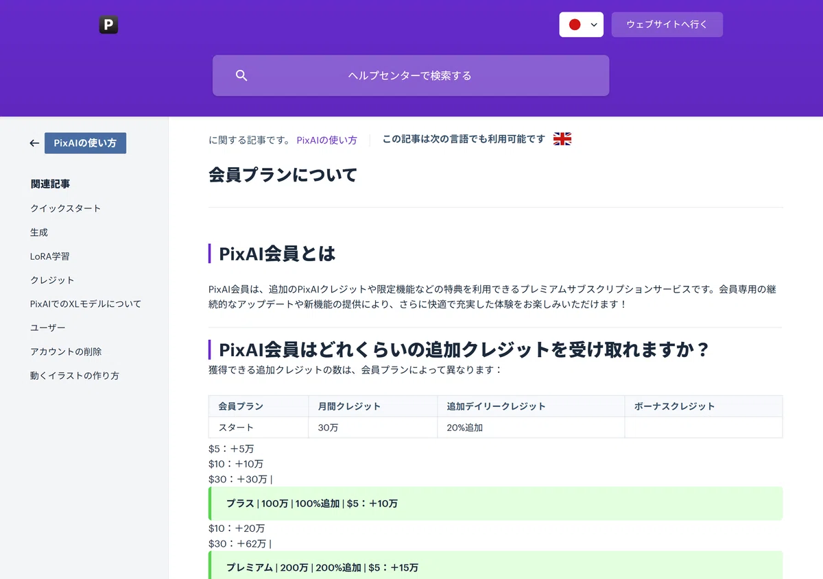Screen dimensions: 823x579
Task: Open the Japan flag language dropdown
Action: point(582,25)
